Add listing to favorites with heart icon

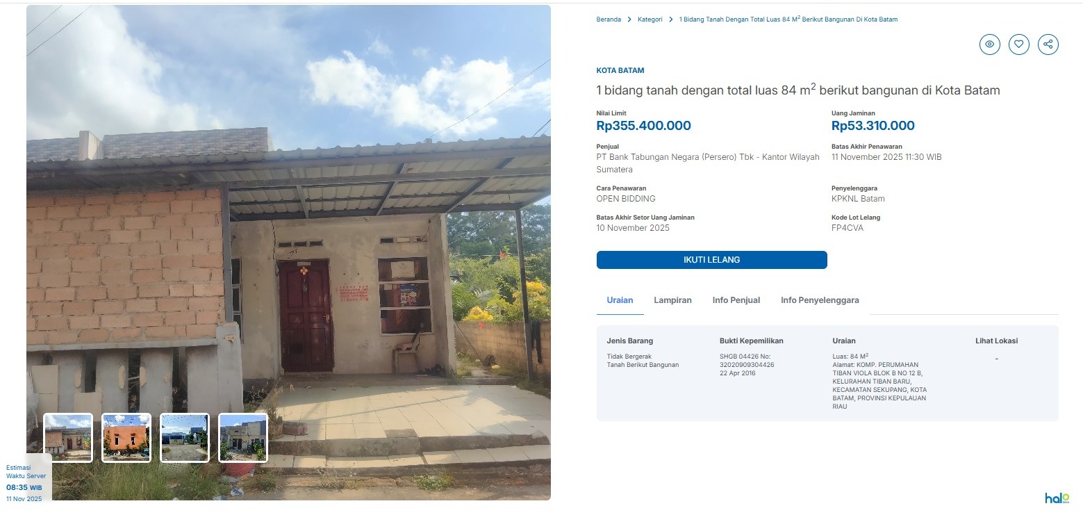tap(1018, 44)
